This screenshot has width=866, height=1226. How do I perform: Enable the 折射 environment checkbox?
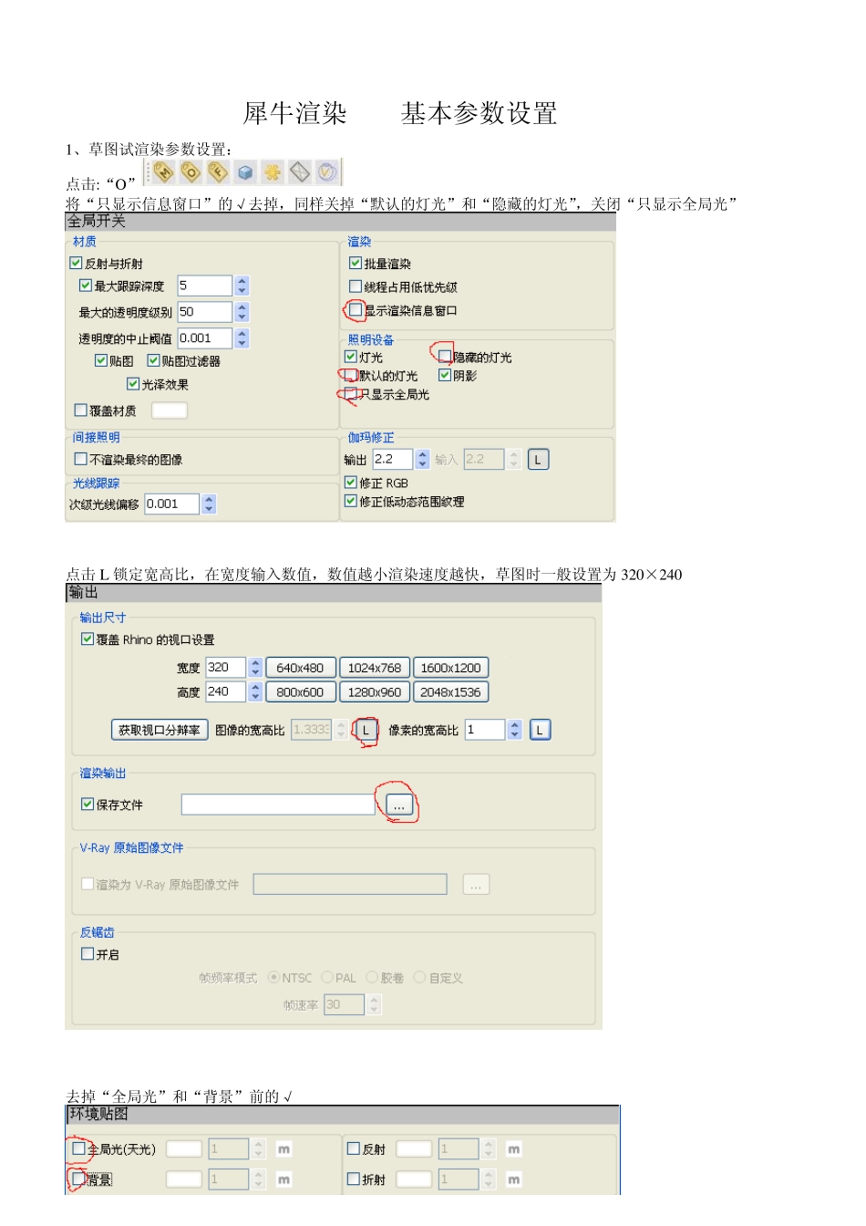click(354, 1179)
